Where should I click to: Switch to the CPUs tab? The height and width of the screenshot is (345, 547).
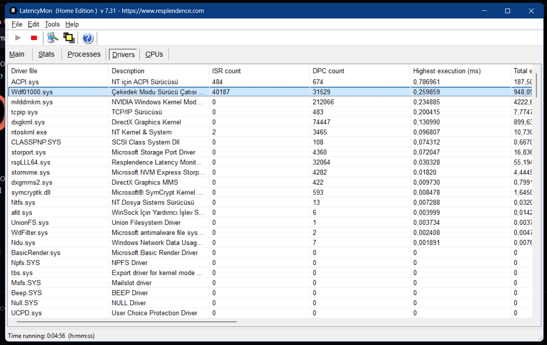154,54
